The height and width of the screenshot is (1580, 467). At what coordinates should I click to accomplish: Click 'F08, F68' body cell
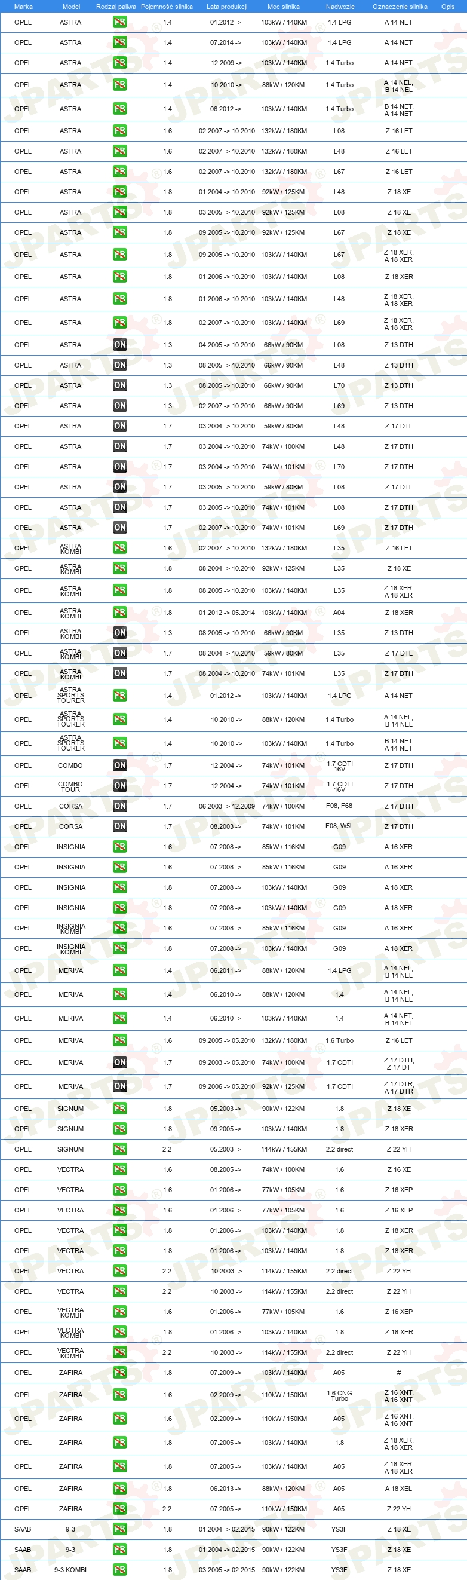340,806
